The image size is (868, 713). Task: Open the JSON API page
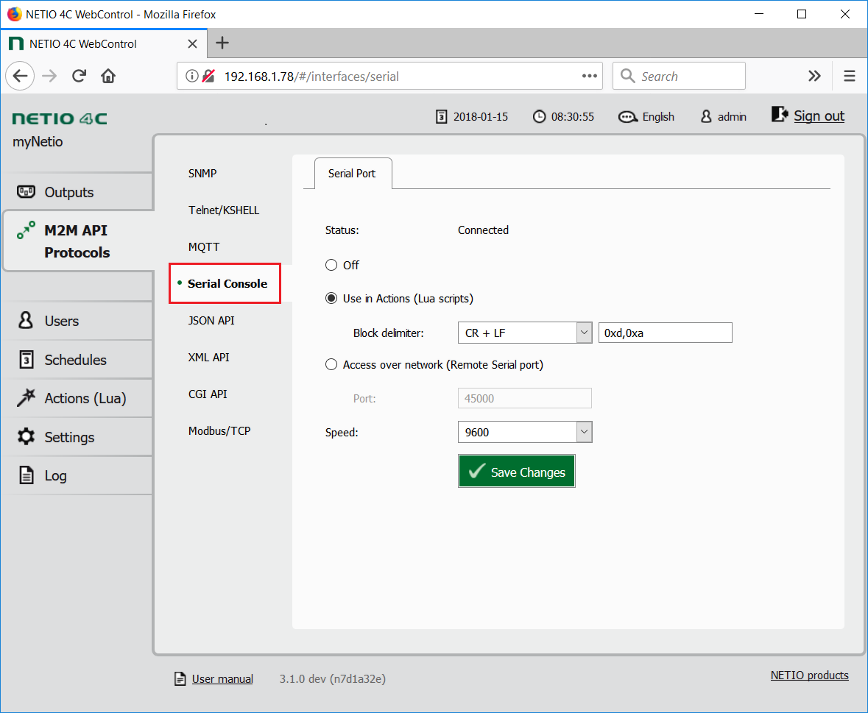pos(211,320)
